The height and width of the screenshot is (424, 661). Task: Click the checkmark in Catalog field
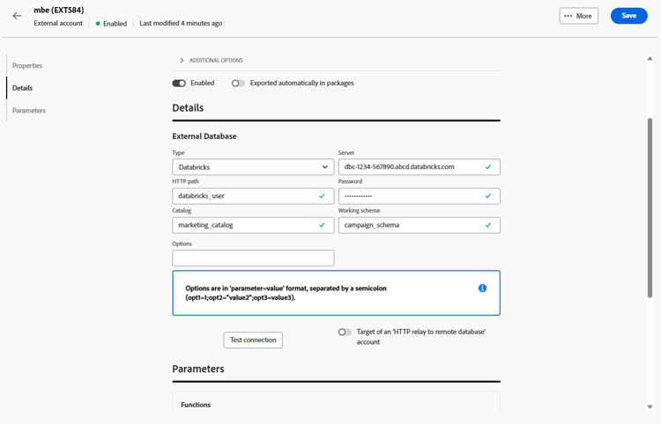322,225
